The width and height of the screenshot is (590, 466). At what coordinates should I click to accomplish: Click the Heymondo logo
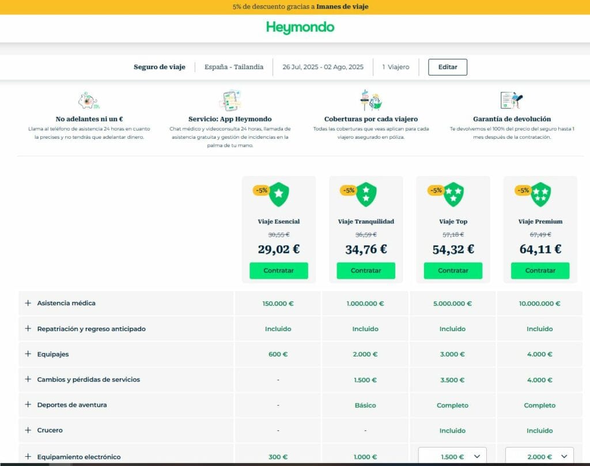(x=300, y=28)
